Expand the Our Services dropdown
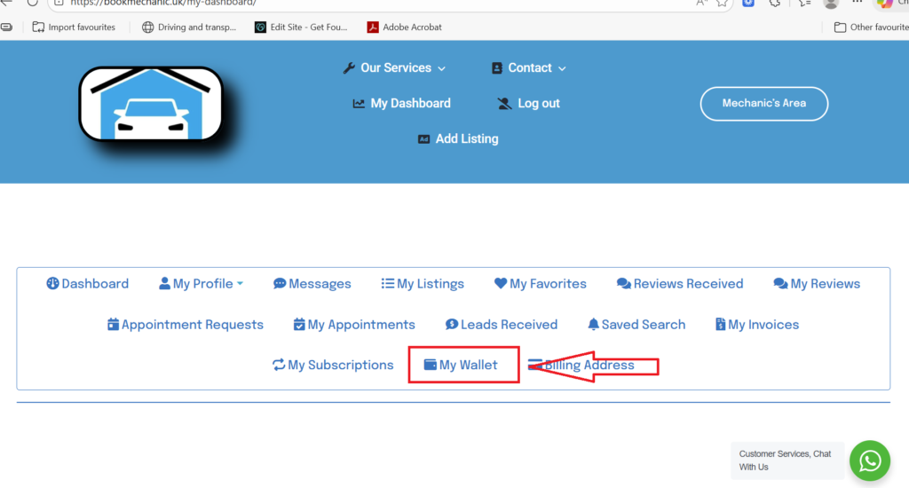 click(x=394, y=68)
